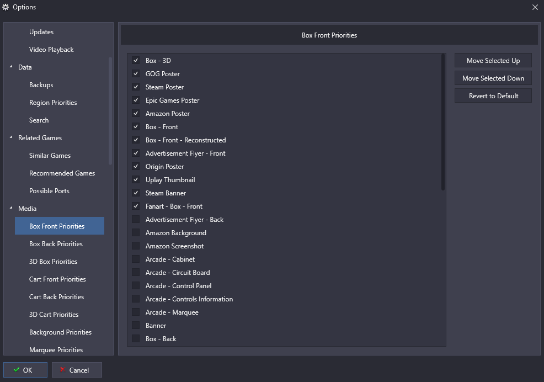The height and width of the screenshot is (382, 544).
Task: Click Revert to Default button
Action: [493, 96]
